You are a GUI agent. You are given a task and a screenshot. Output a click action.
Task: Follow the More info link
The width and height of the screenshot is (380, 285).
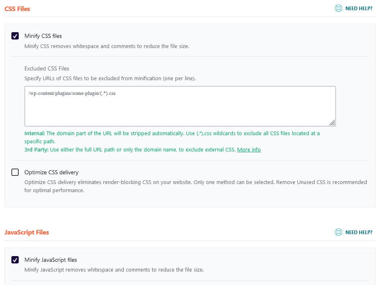click(249, 149)
